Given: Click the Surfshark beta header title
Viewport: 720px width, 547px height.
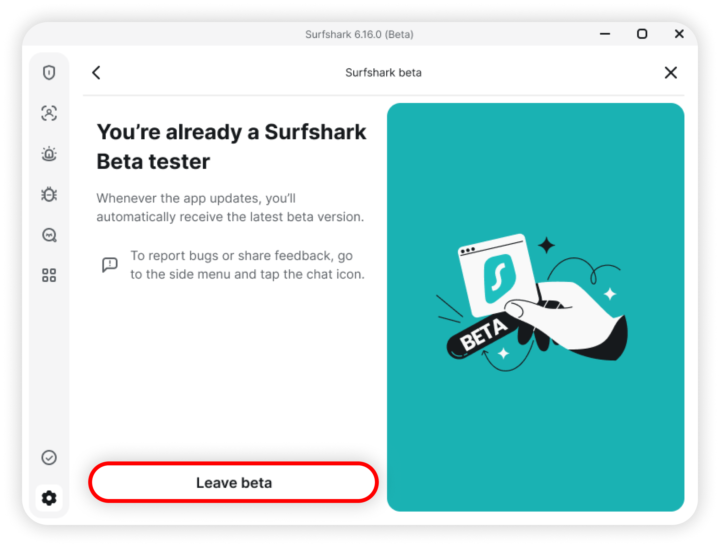Looking at the screenshot, I should pos(383,73).
